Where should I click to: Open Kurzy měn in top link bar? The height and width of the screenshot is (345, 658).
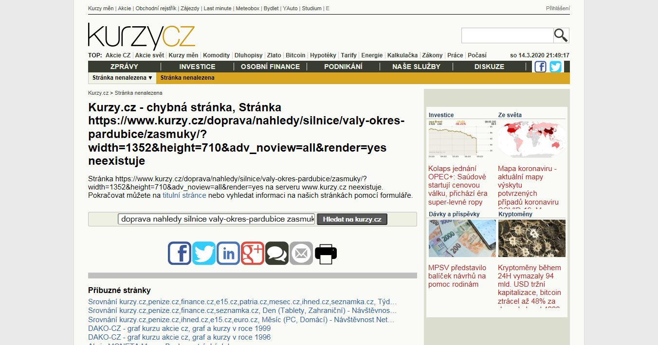pyautogui.click(x=101, y=8)
